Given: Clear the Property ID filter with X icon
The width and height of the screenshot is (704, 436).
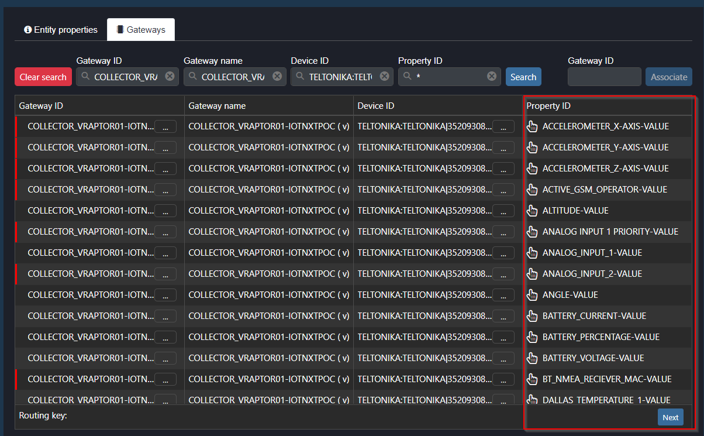Looking at the screenshot, I should click(492, 77).
